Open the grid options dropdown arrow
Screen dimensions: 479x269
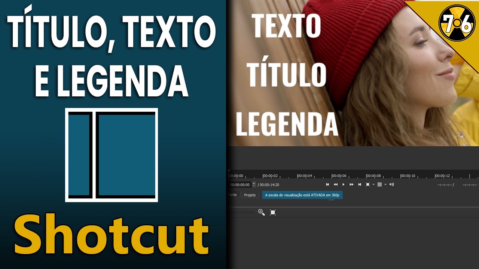385,185
